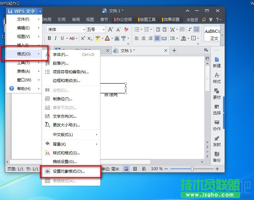Open the font size dropdown 五号
The height and width of the screenshot is (200, 254).
tap(104, 30)
